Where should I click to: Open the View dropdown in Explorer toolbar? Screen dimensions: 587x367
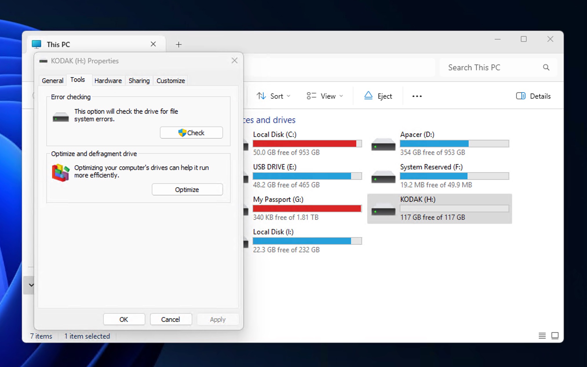325,96
